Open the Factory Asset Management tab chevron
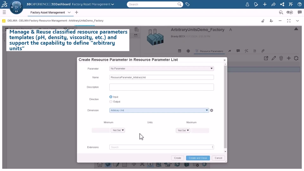Viewport: 304px width, 171px height. tap(69, 12)
